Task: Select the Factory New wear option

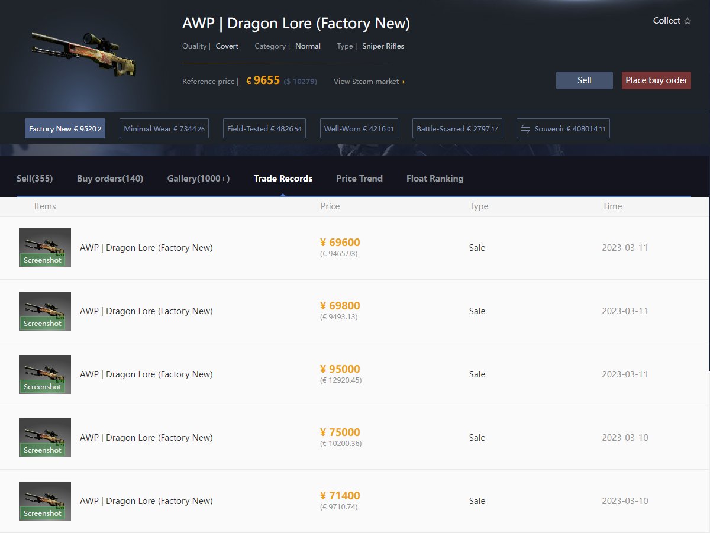Action: [65, 128]
